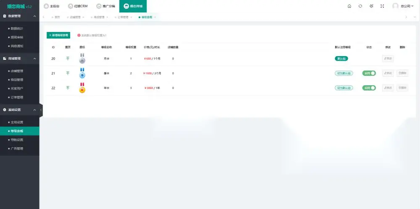This screenshot has width=420, height=209.
Task: Click the ¥3888 / 1年 price cell
Action: pyautogui.click(x=152, y=88)
